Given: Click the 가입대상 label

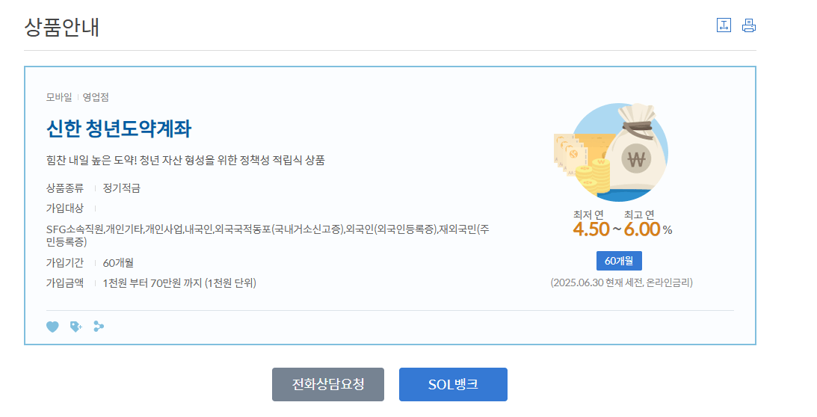Looking at the screenshot, I should [x=64, y=208].
